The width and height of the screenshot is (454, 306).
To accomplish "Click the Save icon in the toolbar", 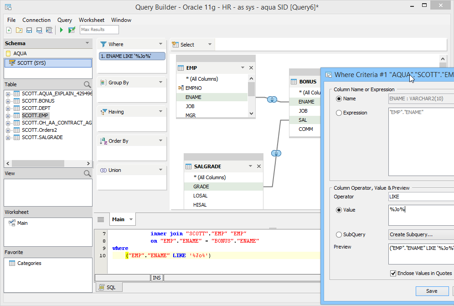I will (29, 30).
